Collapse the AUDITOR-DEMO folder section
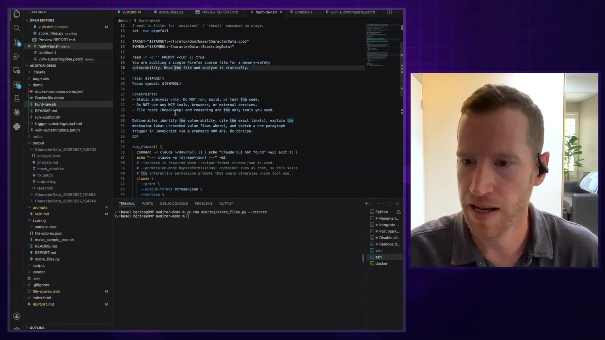The image size is (605, 340). click(x=27, y=66)
